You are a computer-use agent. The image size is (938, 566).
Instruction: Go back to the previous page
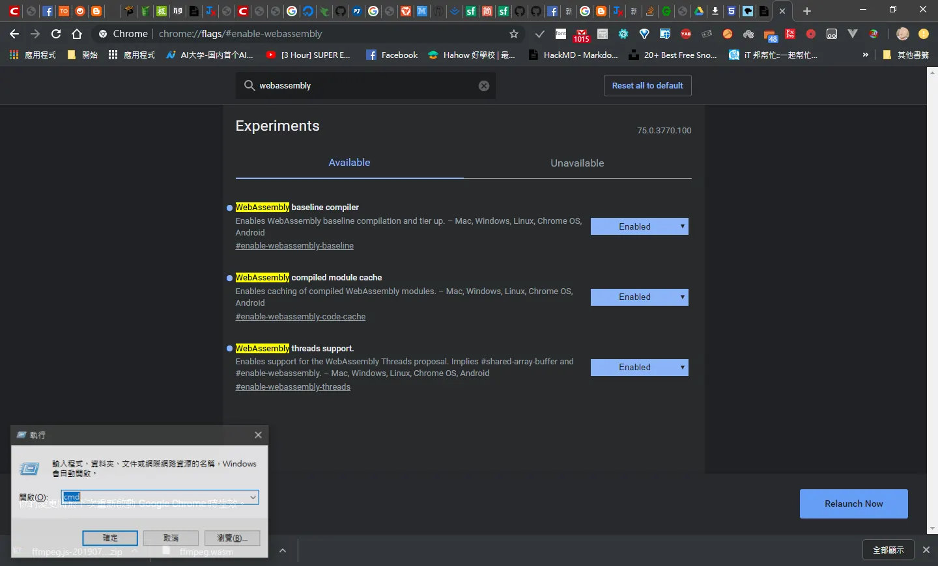click(x=14, y=34)
